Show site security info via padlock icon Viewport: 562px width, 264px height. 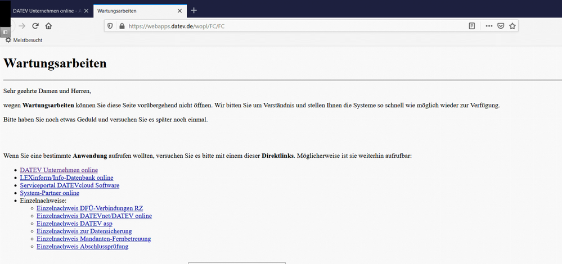[122, 26]
